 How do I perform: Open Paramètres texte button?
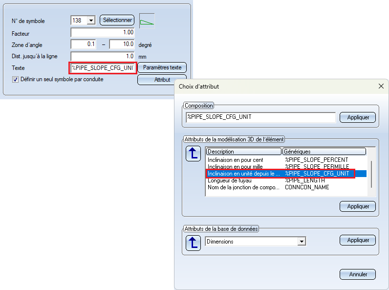162,67
